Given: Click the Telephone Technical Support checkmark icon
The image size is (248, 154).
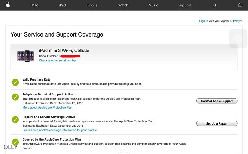Looking at the screenshot, I should pyautogui.click(x=15, y=97).
